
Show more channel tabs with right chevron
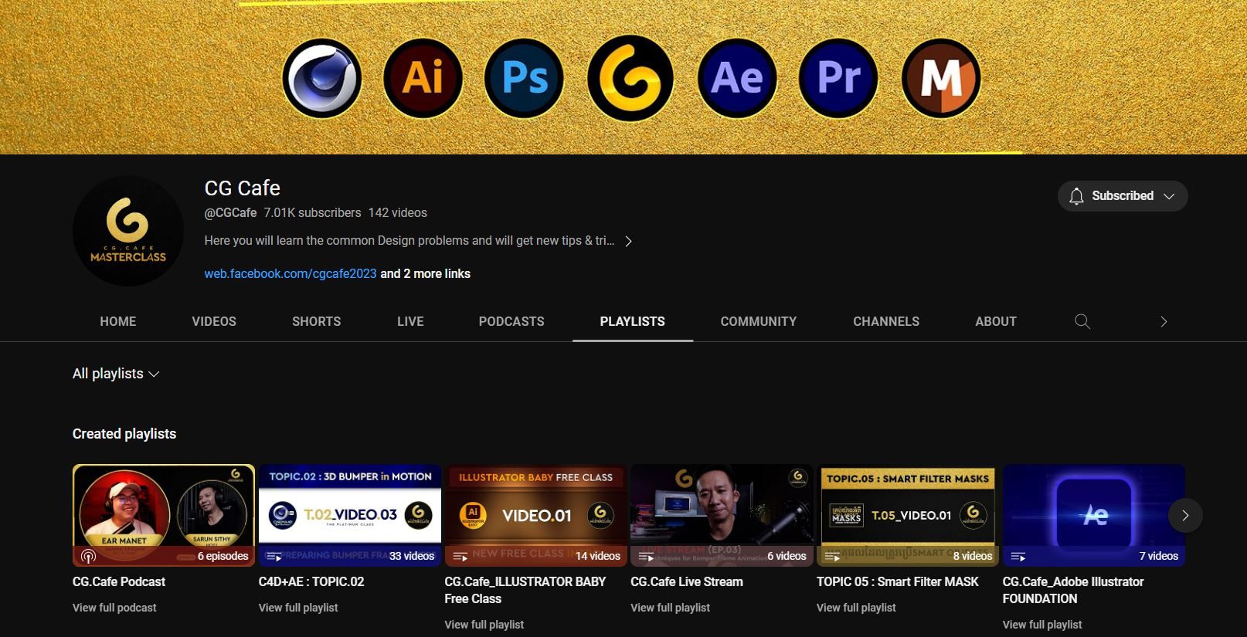coord(1164,321)
